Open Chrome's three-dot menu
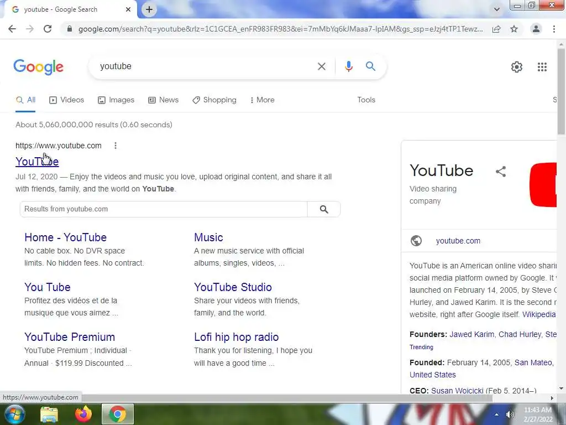 pyautogui.click(x=554, y=29)
